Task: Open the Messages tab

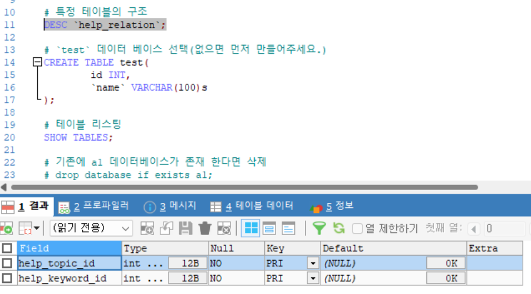Action: click(x=170, y=206)
